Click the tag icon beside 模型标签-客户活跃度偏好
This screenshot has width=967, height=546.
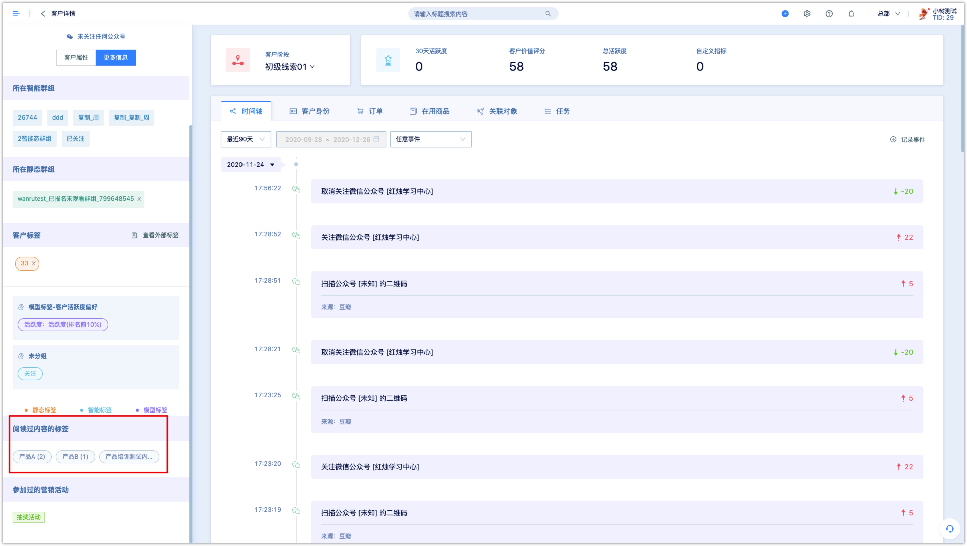21,307
